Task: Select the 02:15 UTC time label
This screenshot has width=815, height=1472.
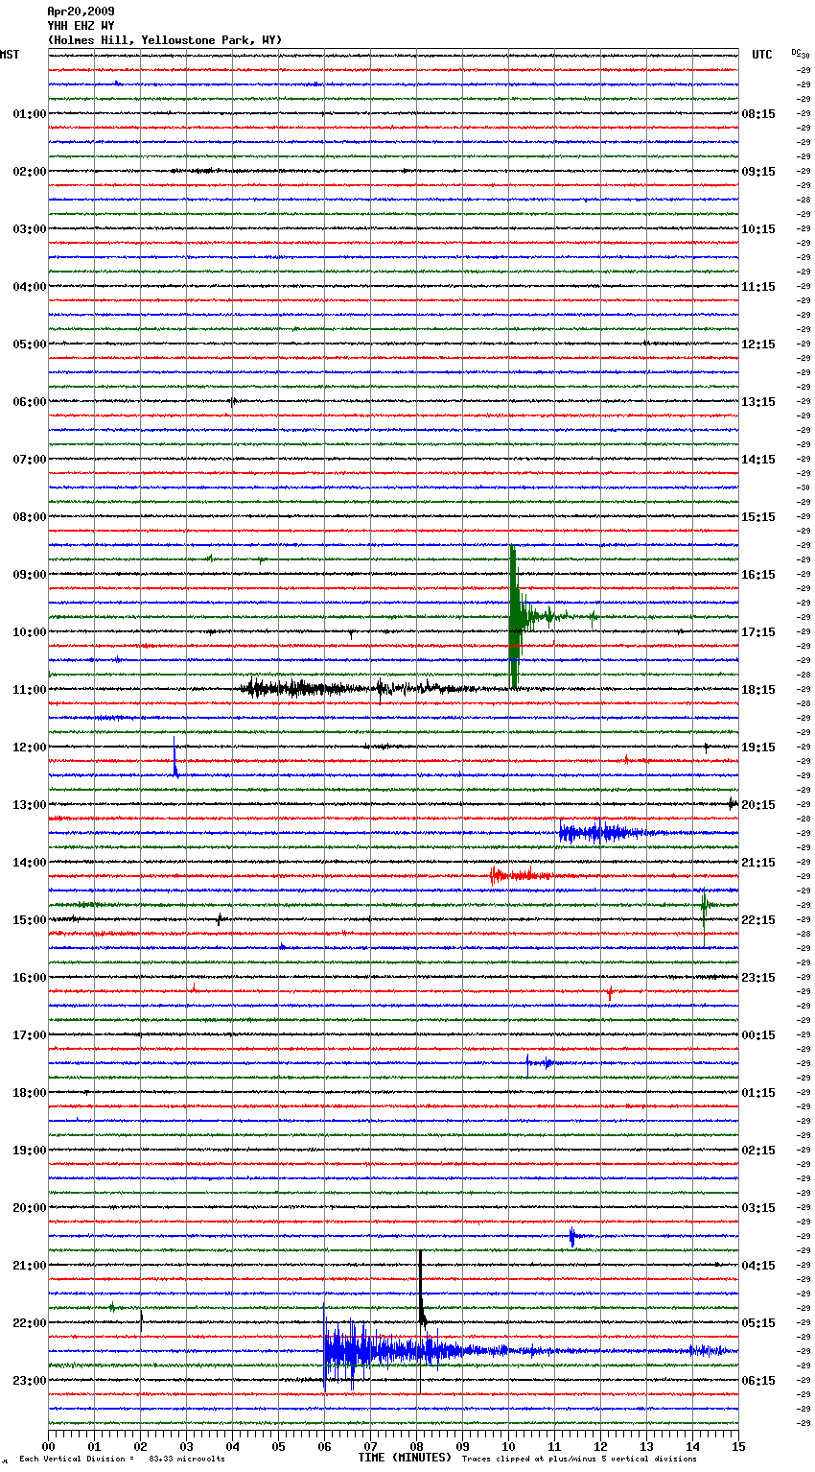Action: 758,1151
